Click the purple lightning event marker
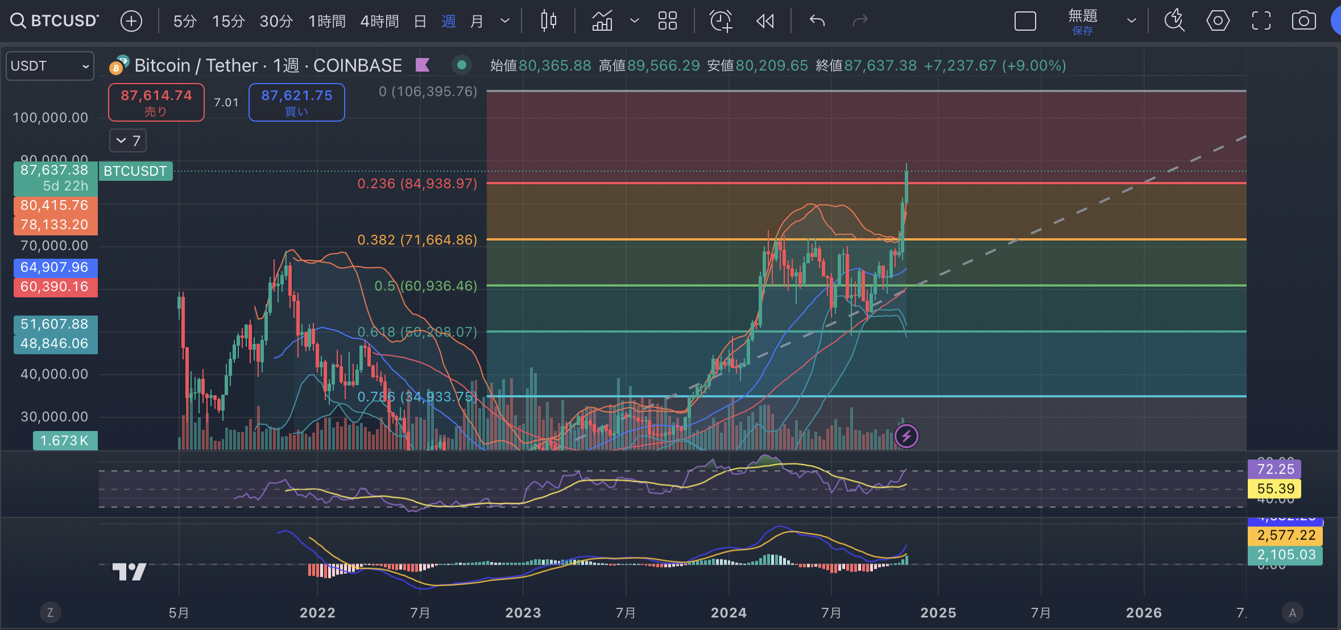This screenshot has width=1341, height=630. pyautogui.click(x=906, y=436)
